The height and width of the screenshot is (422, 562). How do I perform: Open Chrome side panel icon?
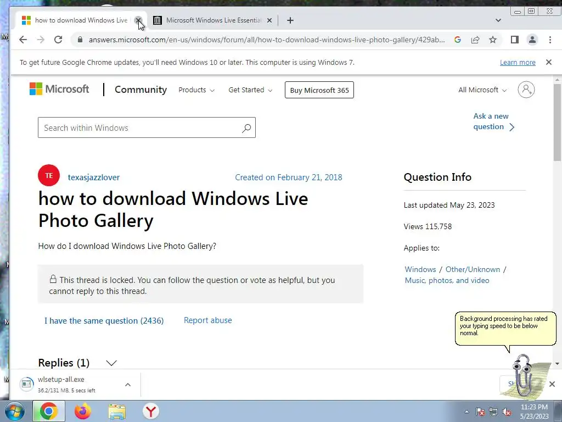[x=515, y=40]
